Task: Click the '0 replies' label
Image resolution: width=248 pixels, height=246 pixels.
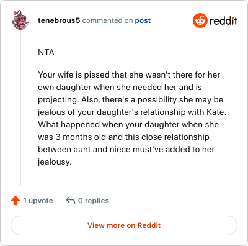Action: [x=94, y=201]
